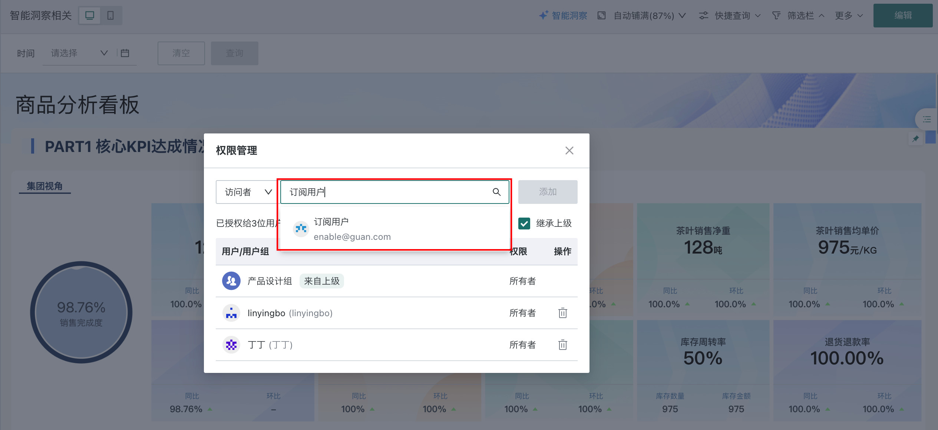Screen dimensions: 938x430
Task: Open the outline list icon on right
Action: [927, 119]
